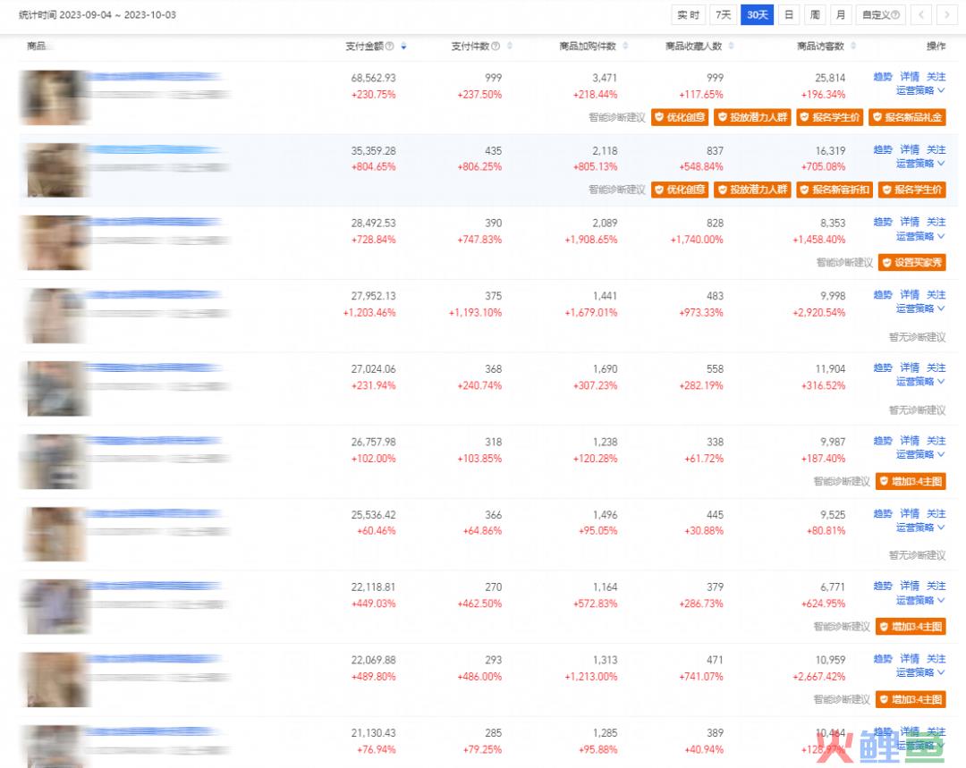Click 增加3-4主图 for the 22,069.88 product

pos(911,699)
